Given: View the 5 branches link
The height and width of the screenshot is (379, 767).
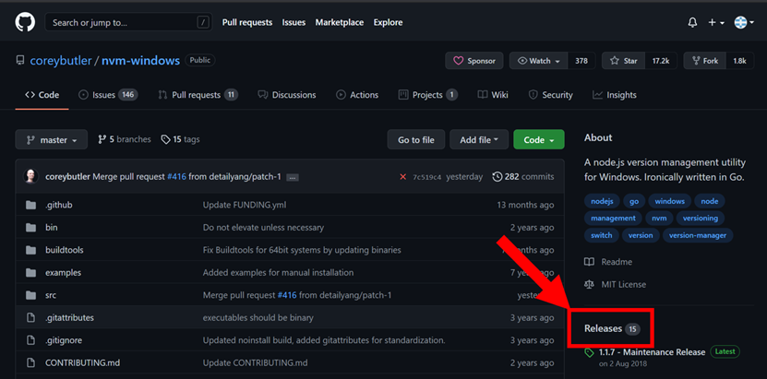Looking at the screenshot, I should click(x=125, y=139).
